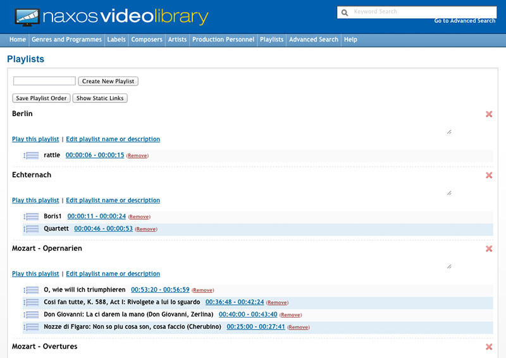
Task: Focus the new playlist name text field
Action: click(44, 81)
